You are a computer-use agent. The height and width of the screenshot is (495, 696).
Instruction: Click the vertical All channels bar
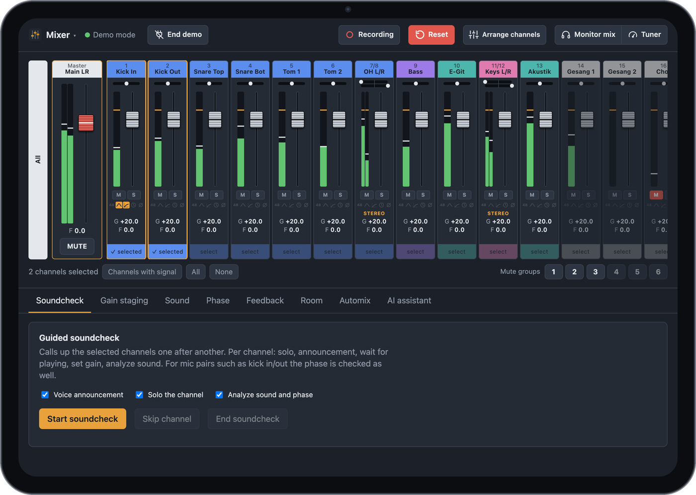point(38,160)
